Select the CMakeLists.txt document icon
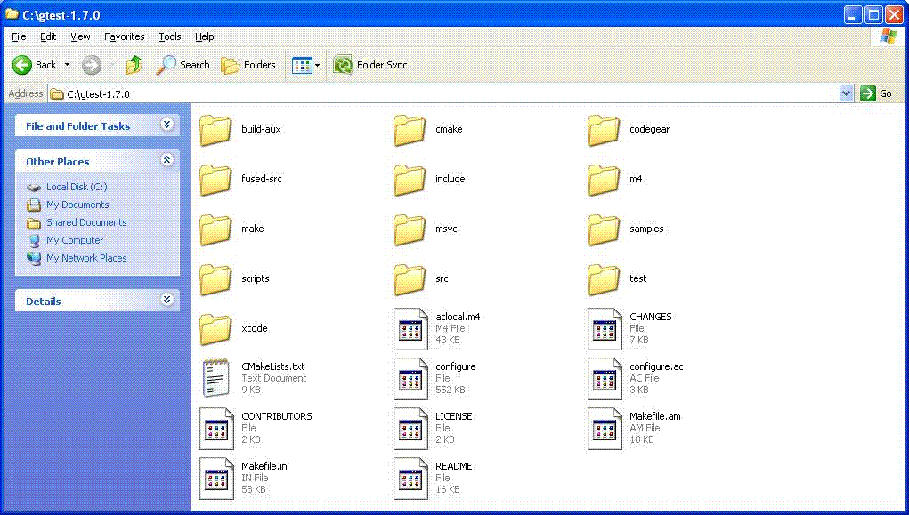The image size is (909, 515). [x=215, y=378]
